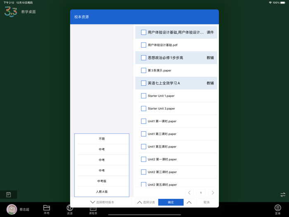Viewport: 289px width, 217px height.
Task: Click the 取消 button
Action: 206,202
